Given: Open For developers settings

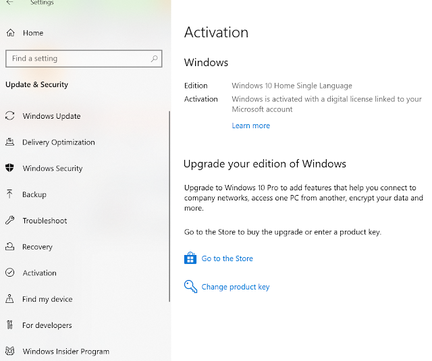Looking at the screenshot, I should pos(47,325).
